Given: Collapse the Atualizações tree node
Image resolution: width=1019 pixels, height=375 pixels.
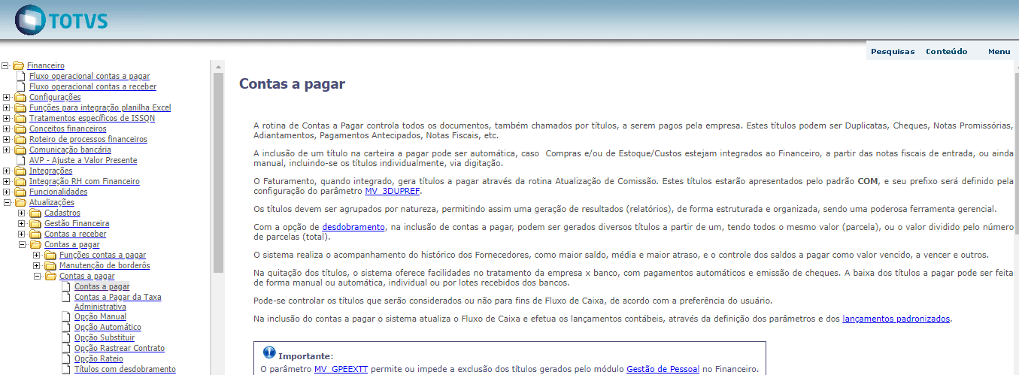Looking at the screenshot, I should point(7,202).
